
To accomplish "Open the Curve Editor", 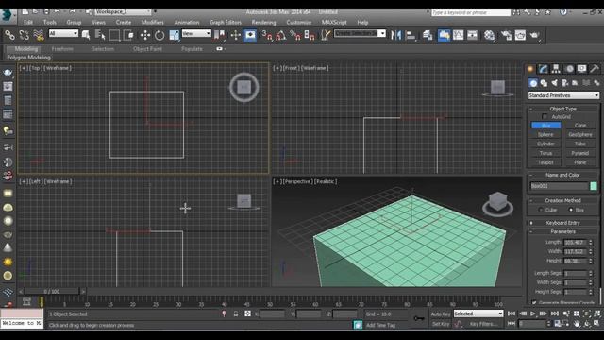I will [x=459, y=35].
